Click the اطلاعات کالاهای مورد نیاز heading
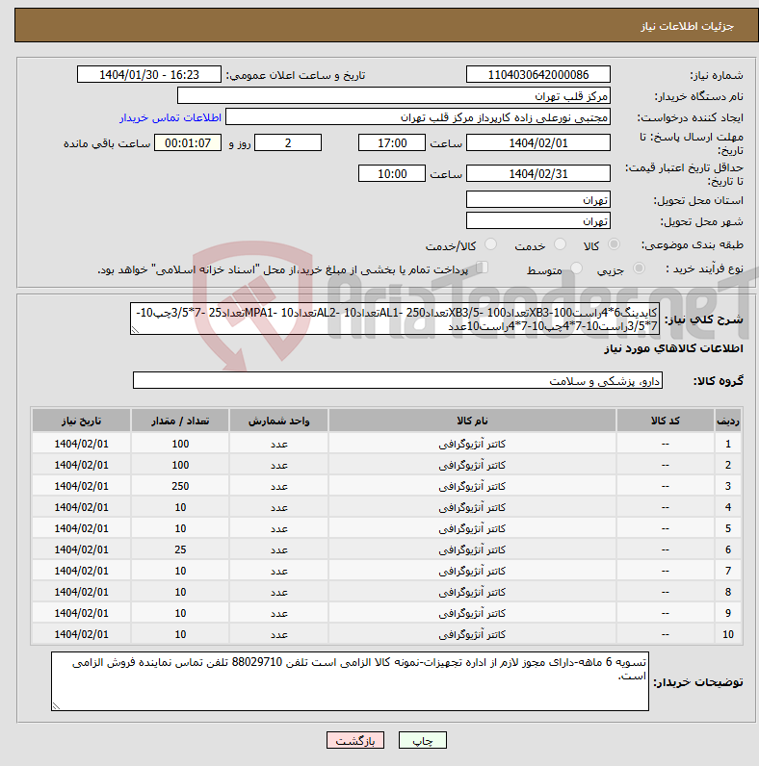Screen dimensions: 759x766 pyautogui.click(x=674, y=348)
